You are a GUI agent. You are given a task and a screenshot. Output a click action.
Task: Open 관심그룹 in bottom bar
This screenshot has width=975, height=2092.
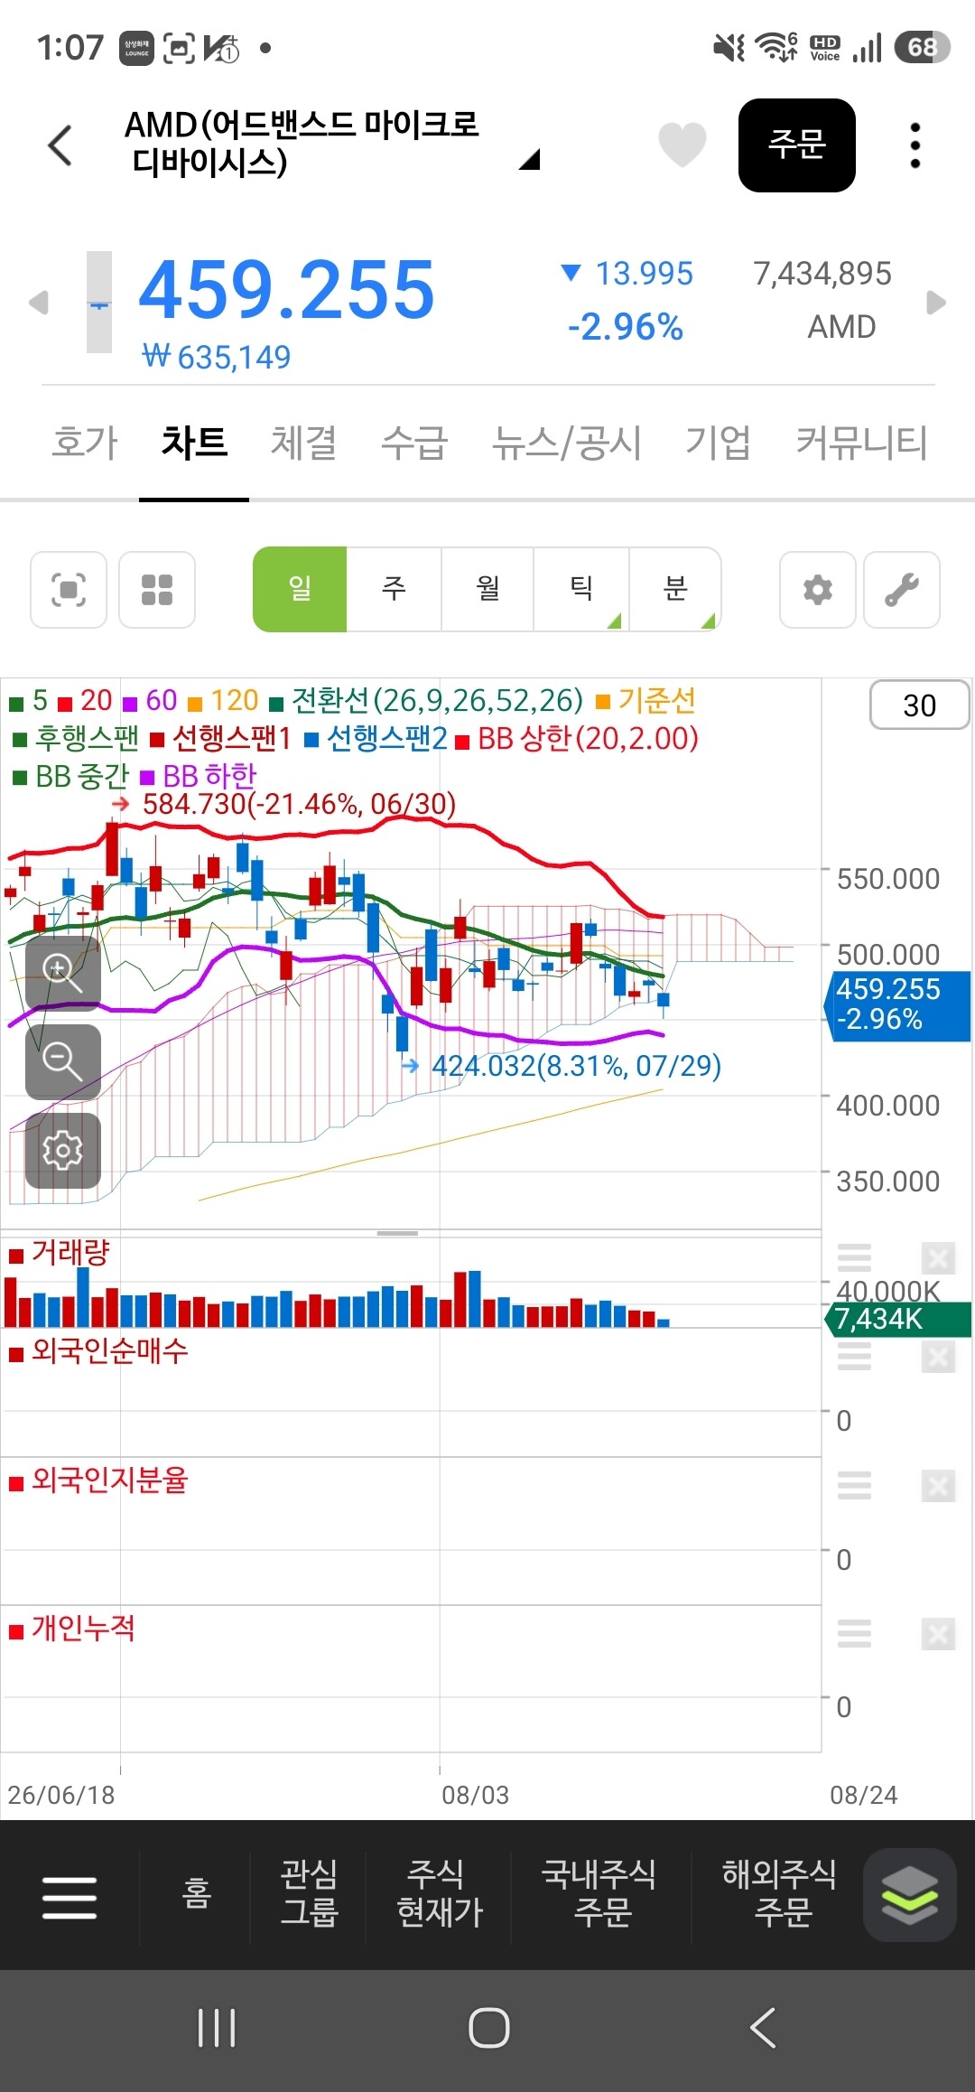point(309,1893)
